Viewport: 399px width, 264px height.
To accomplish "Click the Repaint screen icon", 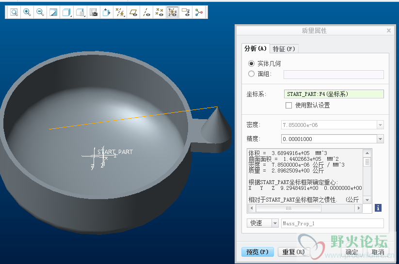I will click(x=53, y=12).
